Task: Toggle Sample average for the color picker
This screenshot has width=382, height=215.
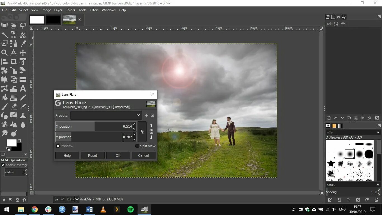Action: [x=3, y=165]
